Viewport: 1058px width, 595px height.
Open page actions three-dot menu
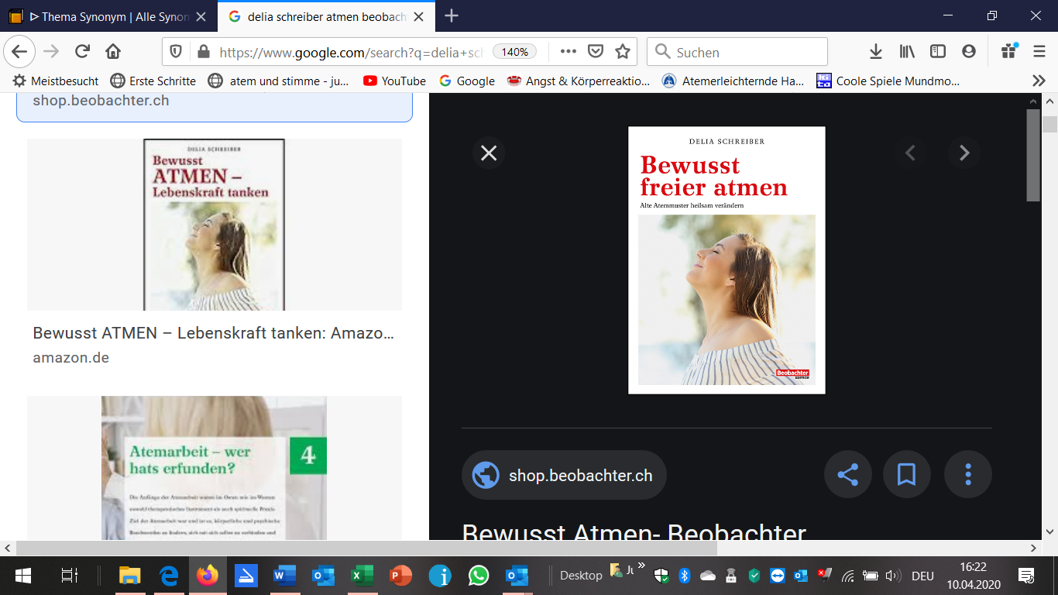coord(568,52)
